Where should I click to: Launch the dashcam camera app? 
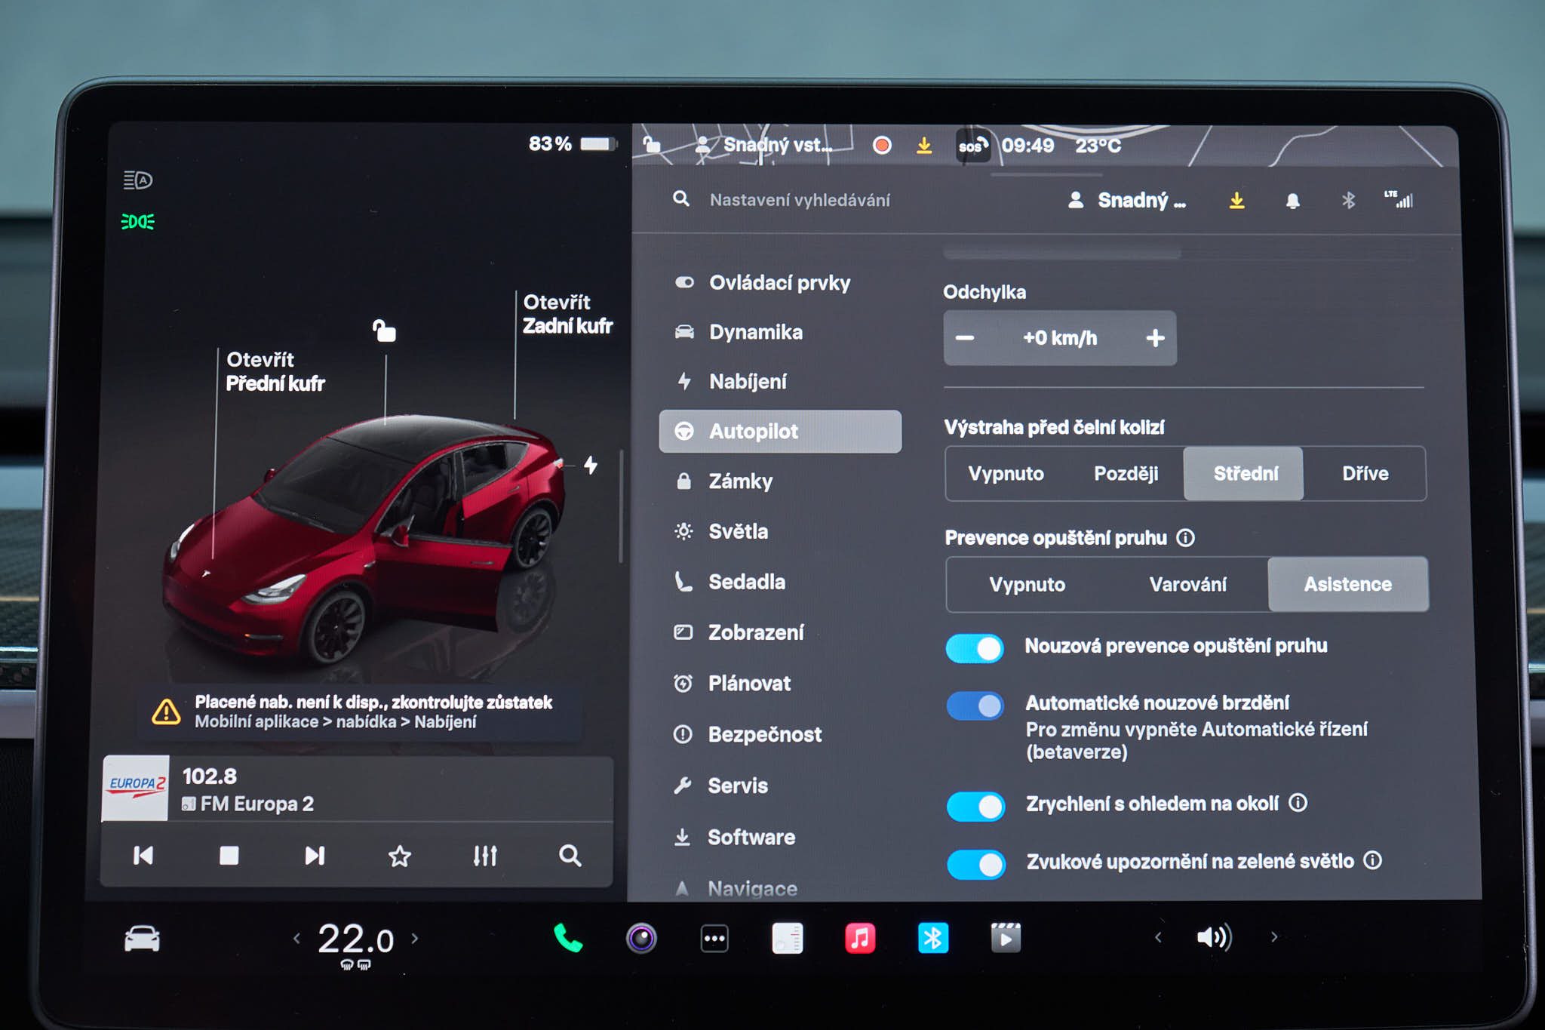coord(641,939)
